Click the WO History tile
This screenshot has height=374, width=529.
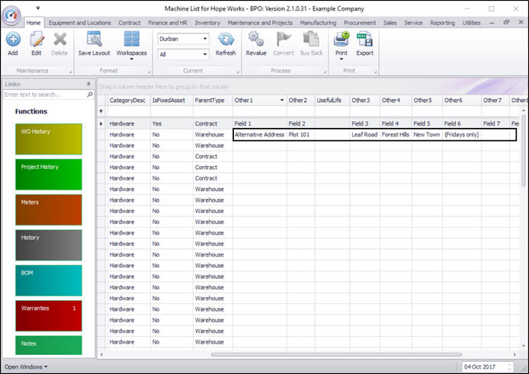pyautogui.click(x=49, y=139)
